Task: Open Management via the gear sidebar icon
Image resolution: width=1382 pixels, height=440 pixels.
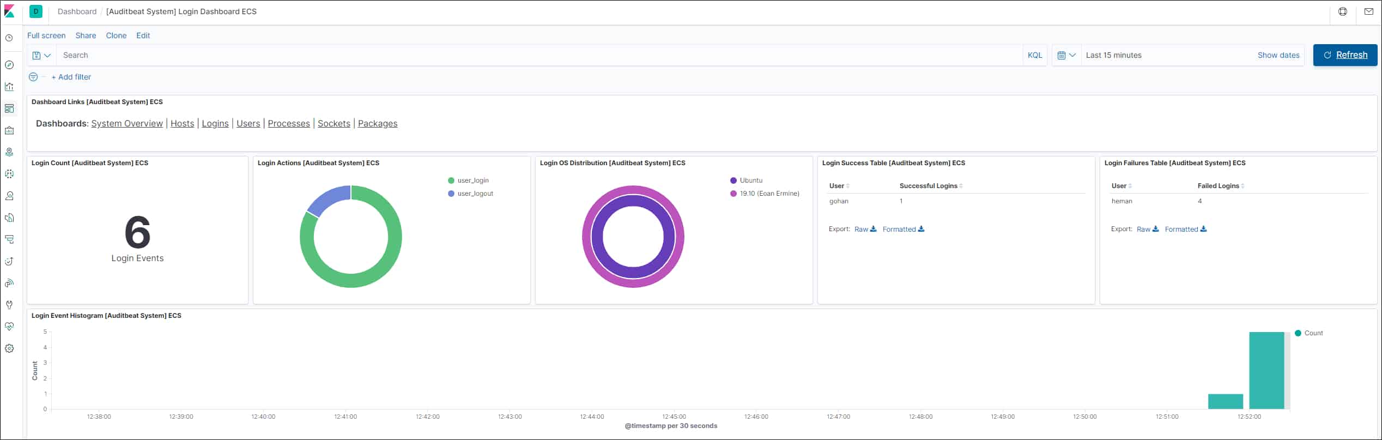Action: click(x=9, y=348)
